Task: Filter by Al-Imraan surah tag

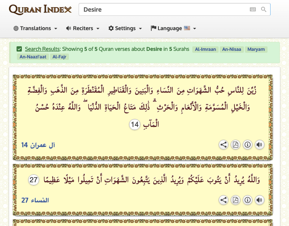Action: 205,49
